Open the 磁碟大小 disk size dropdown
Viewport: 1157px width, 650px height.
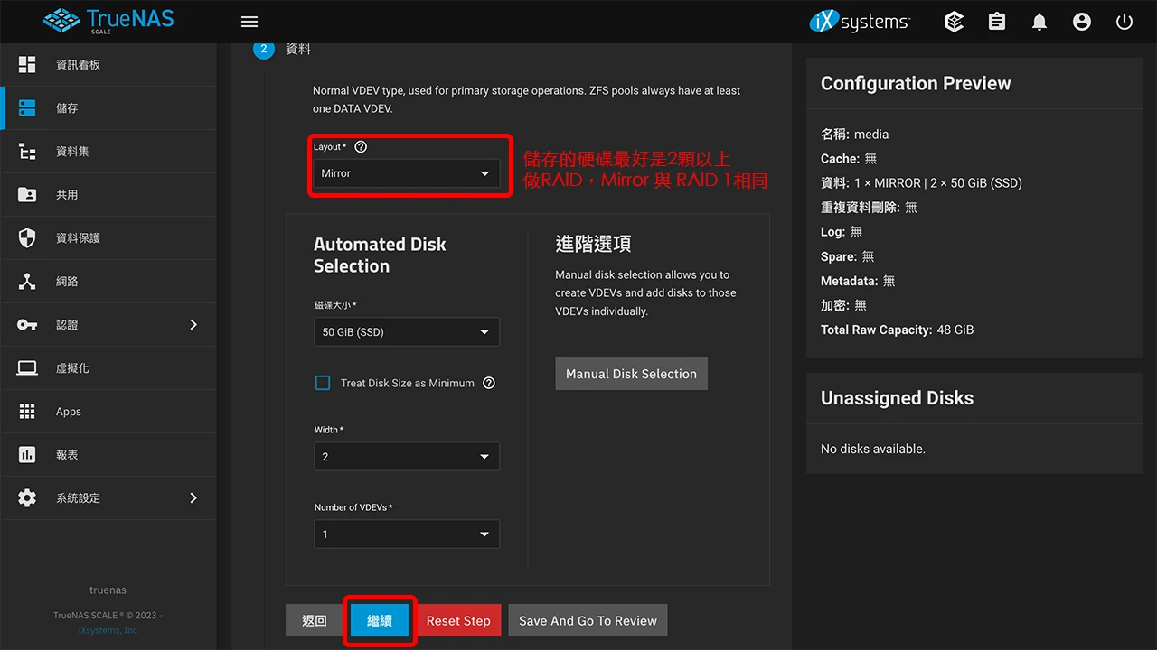406,331
